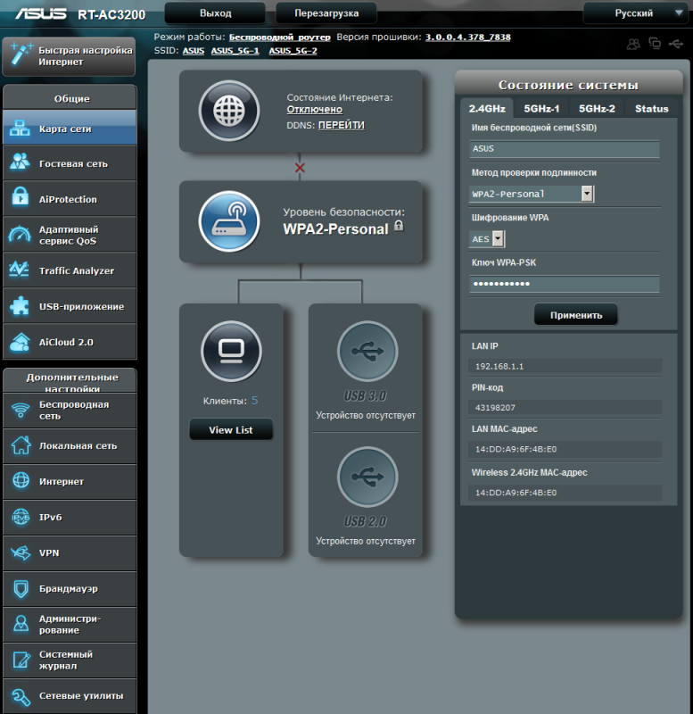Viewport: 693px width, 714px height.
Task: Click the WPA-PSK key password field
Action: click(565, 284)
